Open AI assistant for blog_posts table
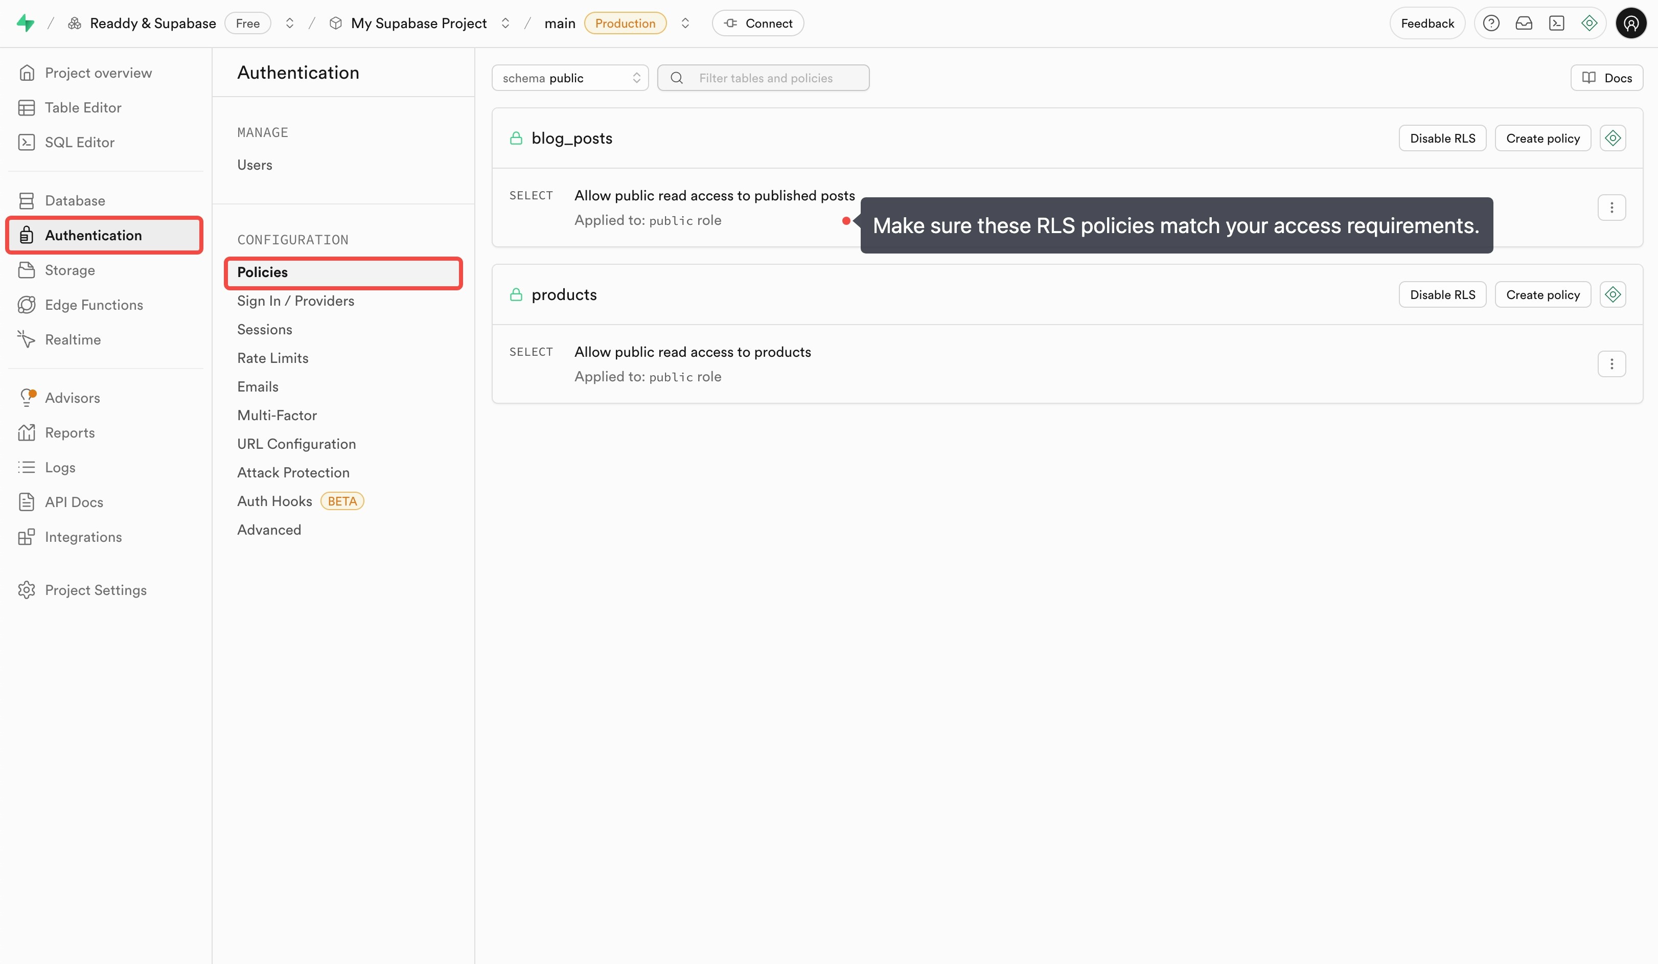 coord(1613,138)
